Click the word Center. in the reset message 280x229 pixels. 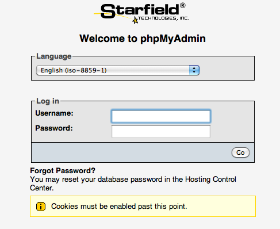(x=42, y=188)
